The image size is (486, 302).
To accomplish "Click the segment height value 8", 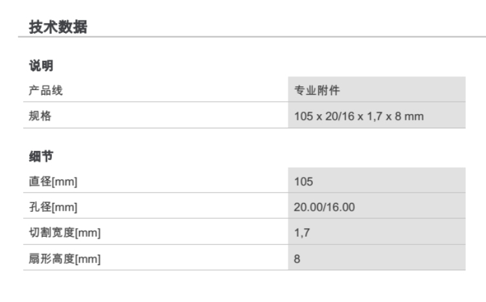I will point(298,259).
